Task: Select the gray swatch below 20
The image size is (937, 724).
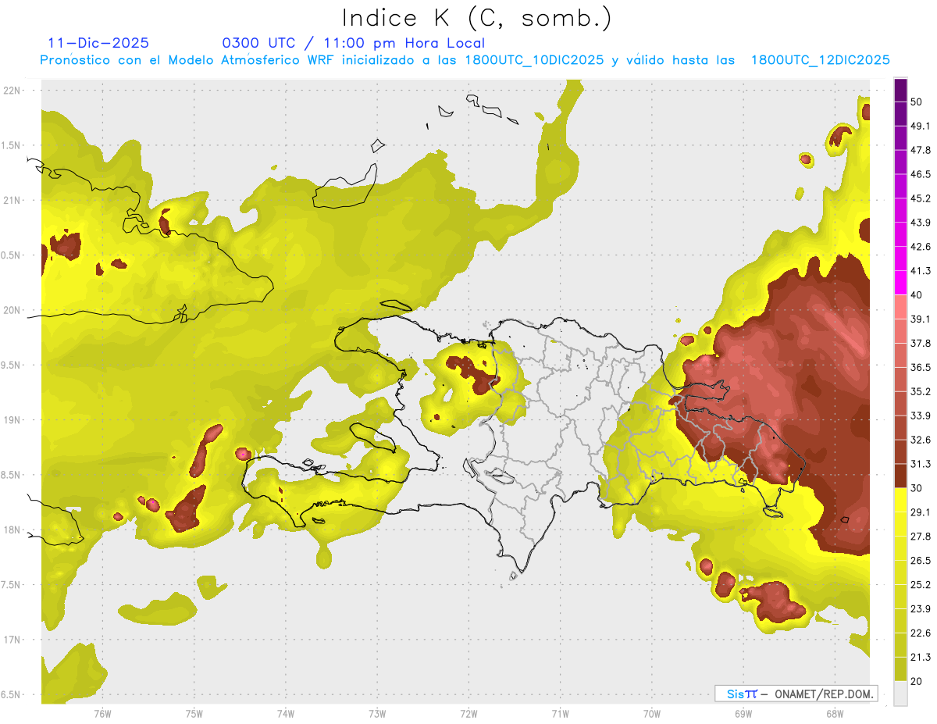Action: (900, 693)
